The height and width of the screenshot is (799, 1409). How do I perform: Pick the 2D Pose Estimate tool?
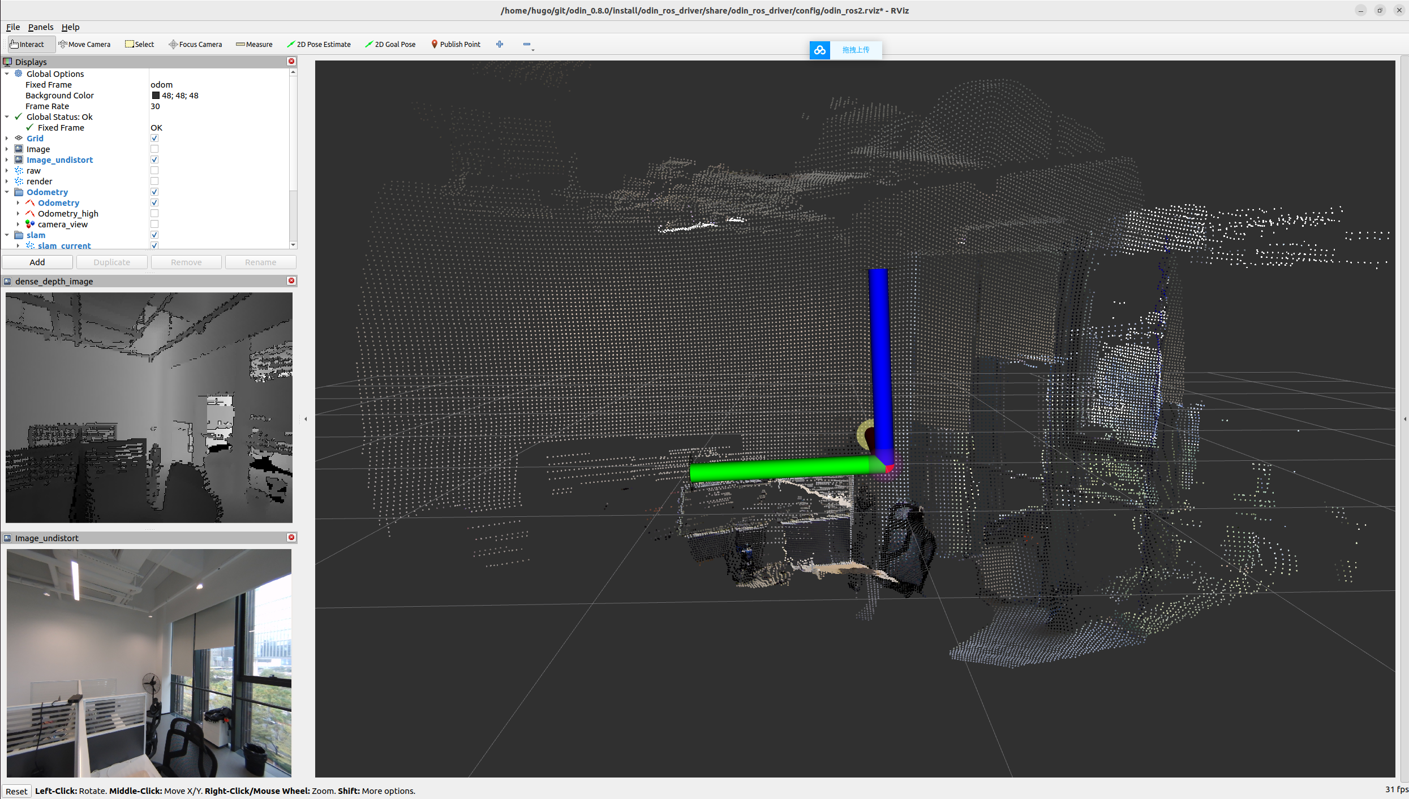319,44
